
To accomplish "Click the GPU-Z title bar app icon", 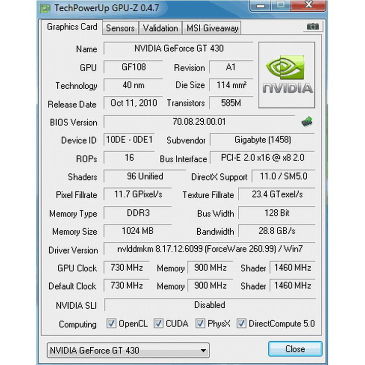I will 45,9.
